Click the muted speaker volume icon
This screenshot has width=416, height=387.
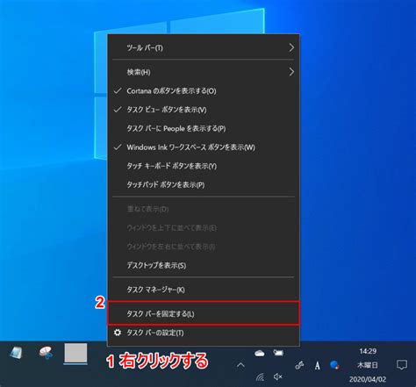(278, 376)
